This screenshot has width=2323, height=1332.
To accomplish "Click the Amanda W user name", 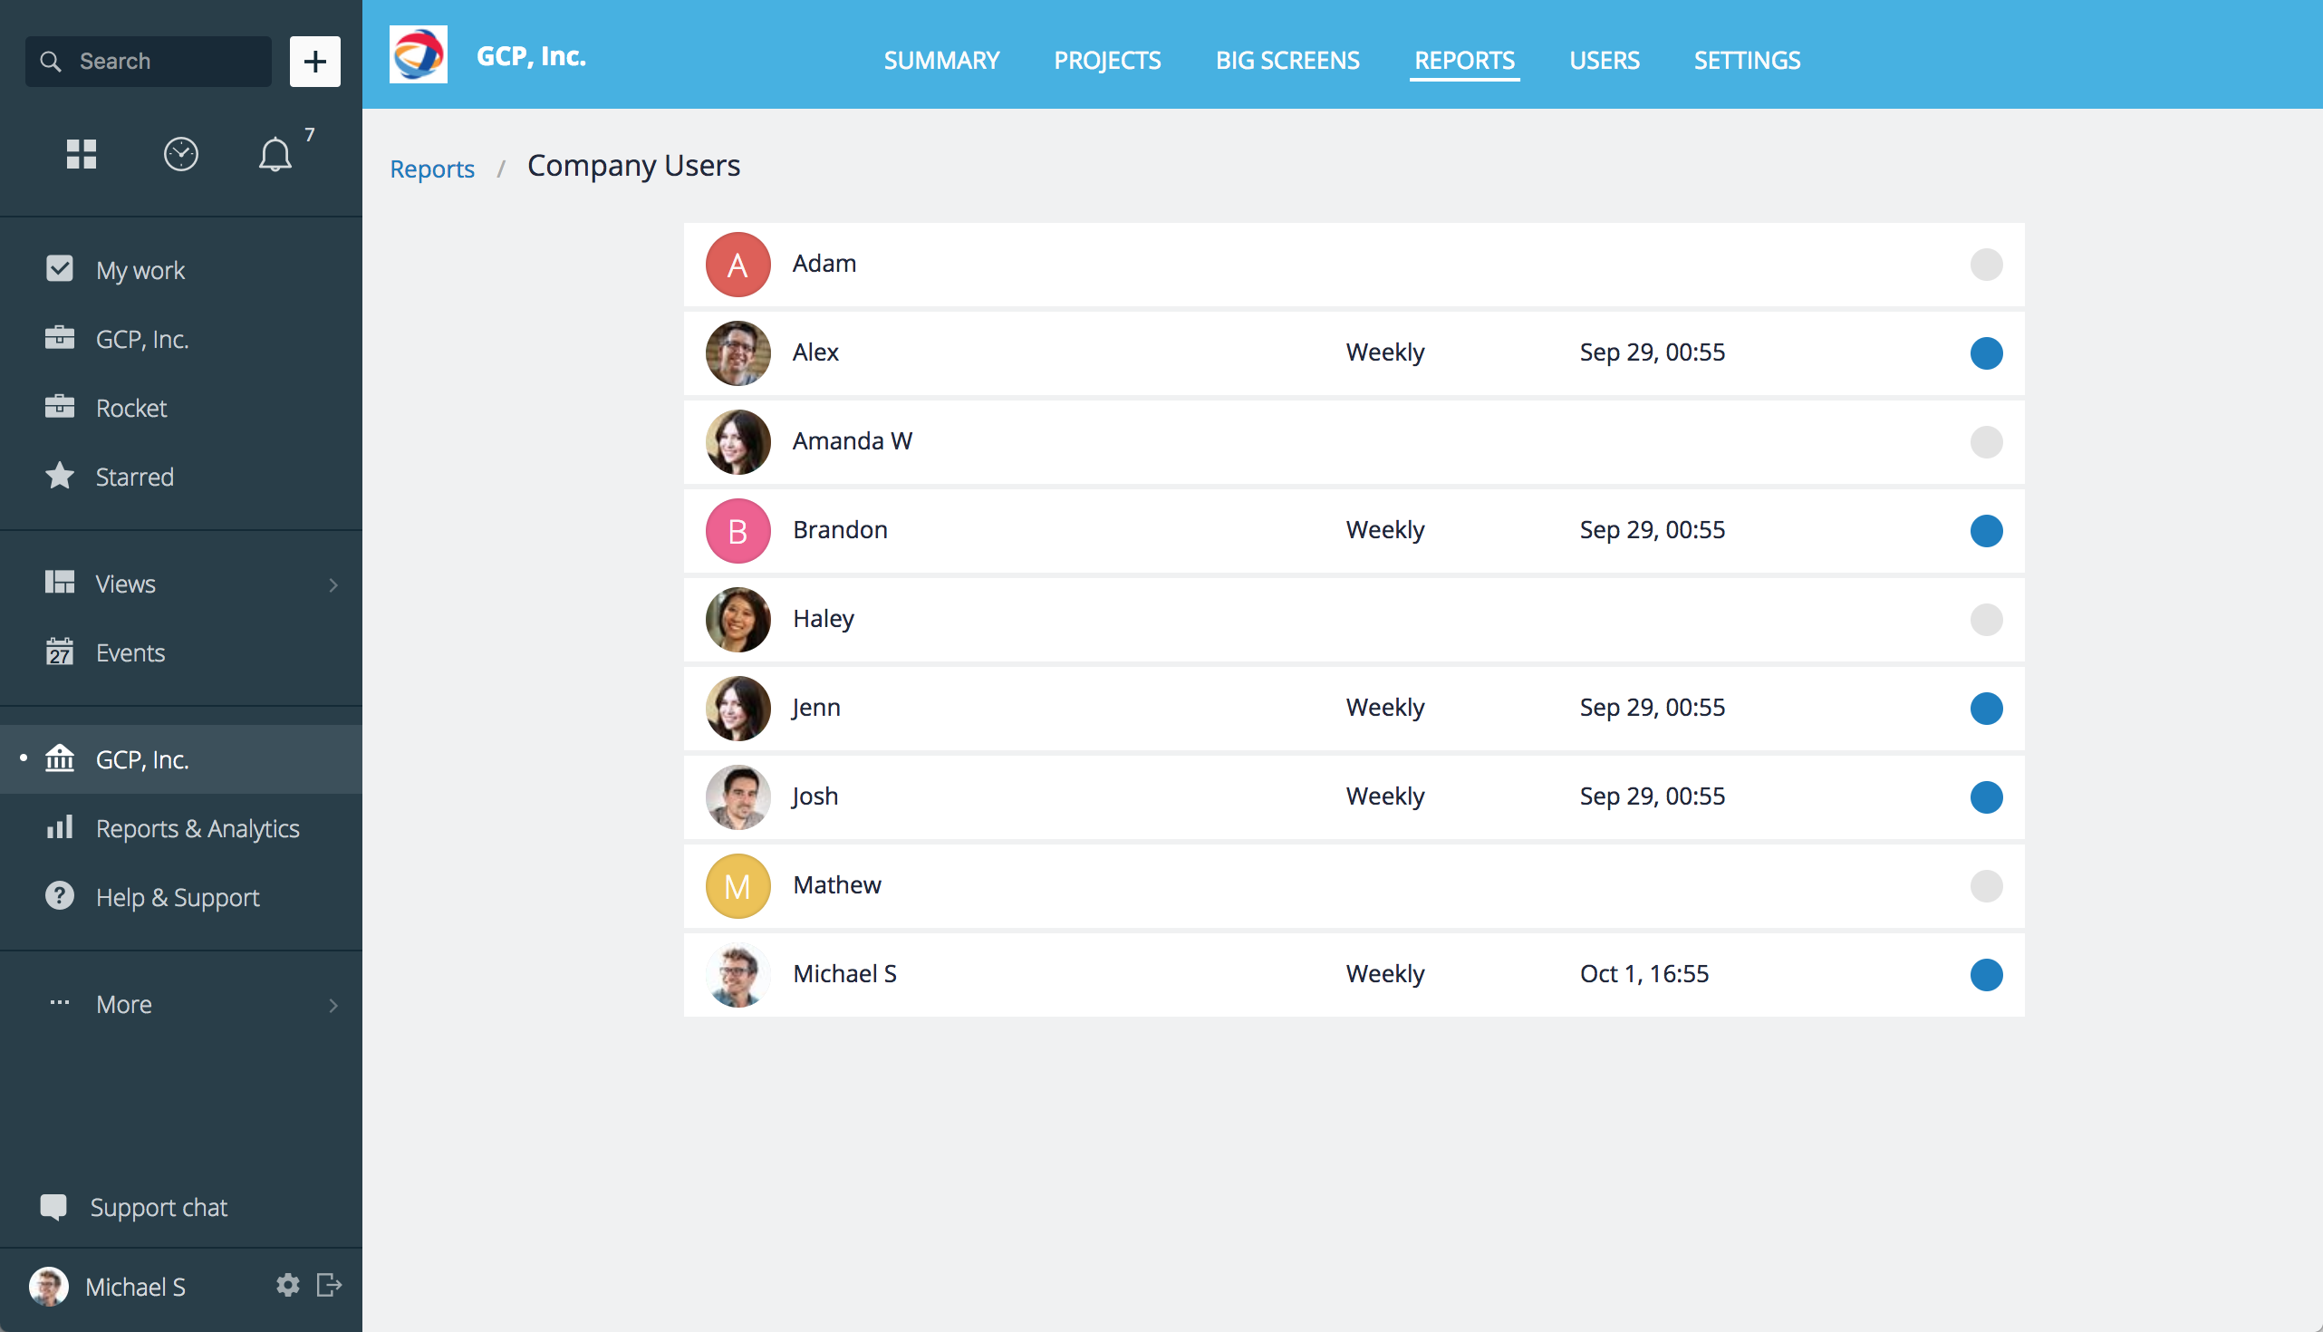I will tap(852, 441).
